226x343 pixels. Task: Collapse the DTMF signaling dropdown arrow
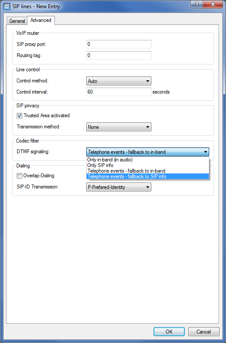pos(205,152)
